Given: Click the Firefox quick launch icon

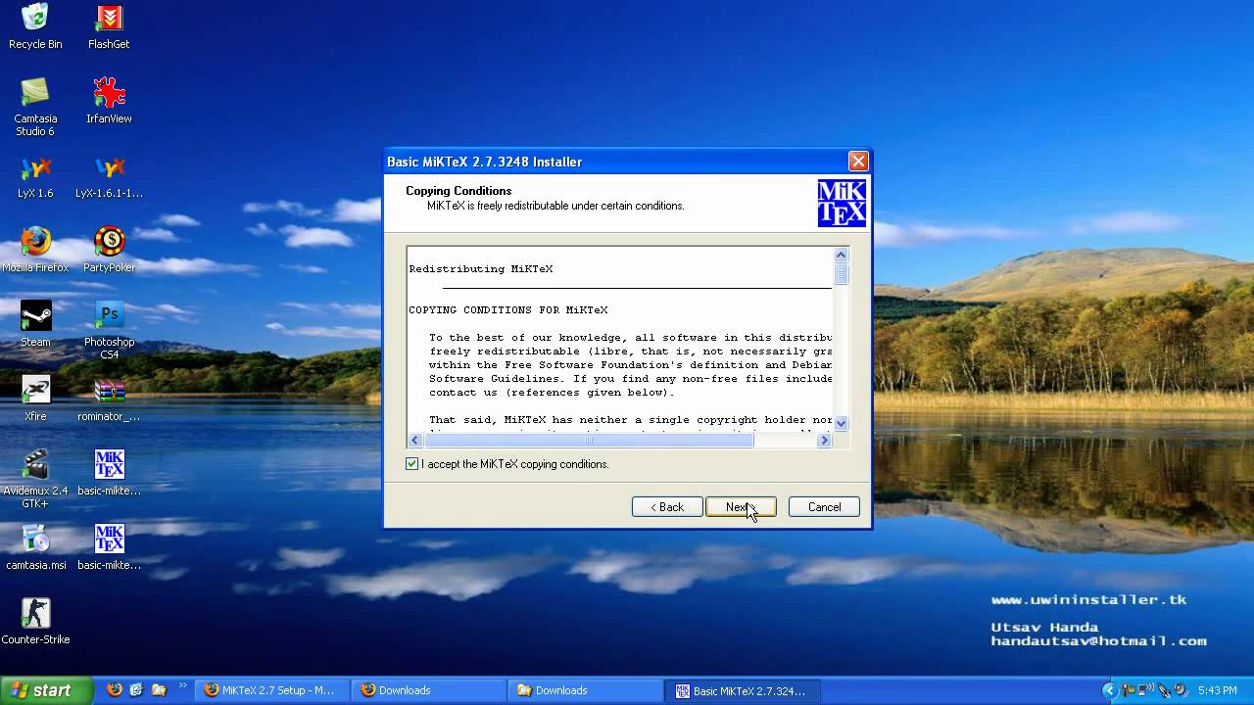Looking at the screenshot, I should 115,690.
